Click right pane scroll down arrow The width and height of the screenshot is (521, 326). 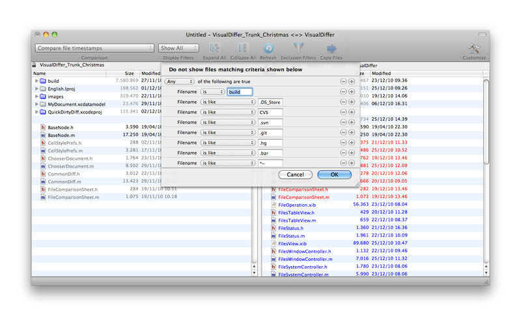coord(486,273)
